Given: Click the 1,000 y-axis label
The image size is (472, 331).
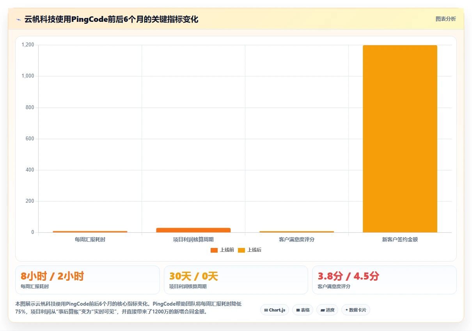Looking at the screenshot, I should coord(28,76).
